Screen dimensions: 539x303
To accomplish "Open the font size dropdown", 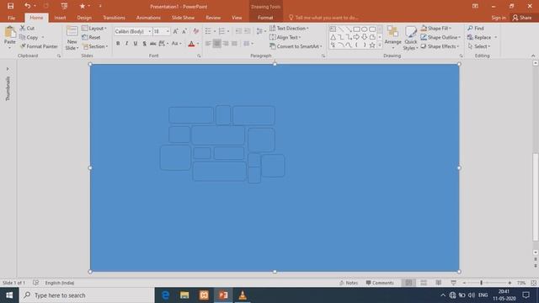I will (168, 31).
